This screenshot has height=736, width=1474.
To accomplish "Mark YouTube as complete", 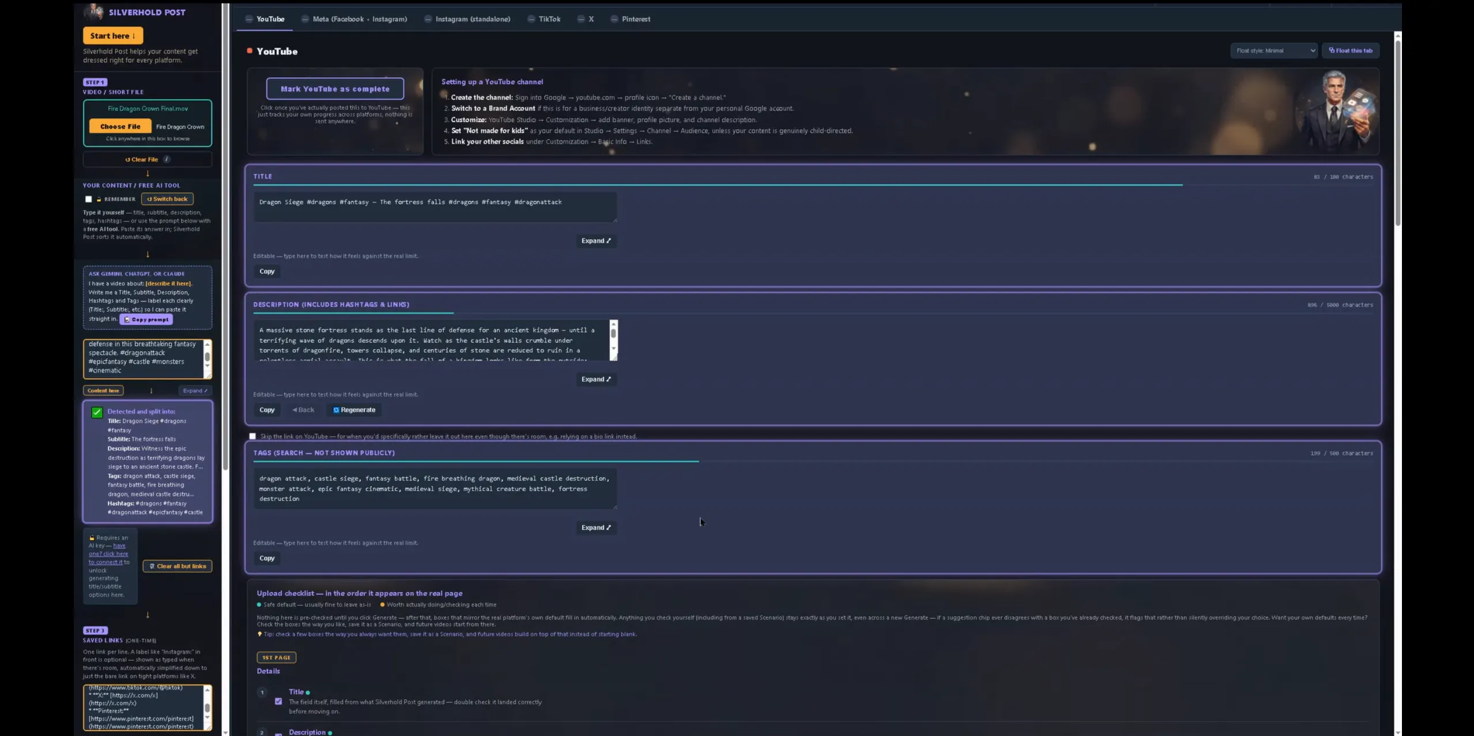I will point(335,89).
